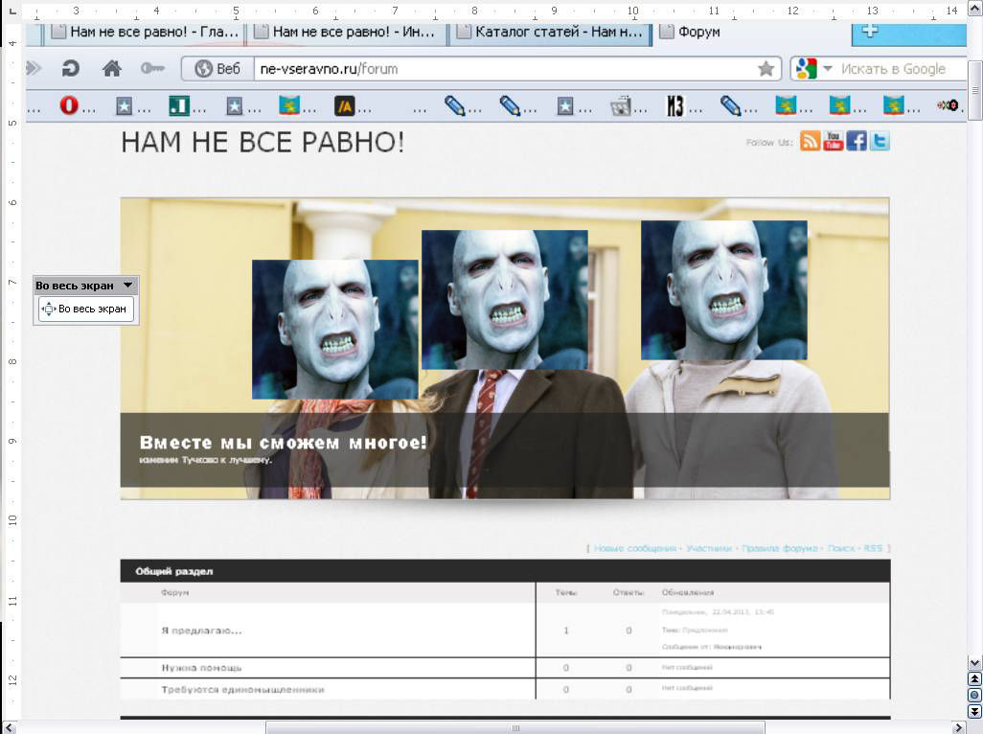The image size is (983, 734).
Task: Open forum Я предлагаю...
Action: (x=201, y=631)
